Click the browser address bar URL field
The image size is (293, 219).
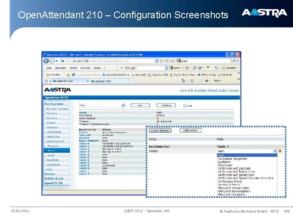click(109, 61)
